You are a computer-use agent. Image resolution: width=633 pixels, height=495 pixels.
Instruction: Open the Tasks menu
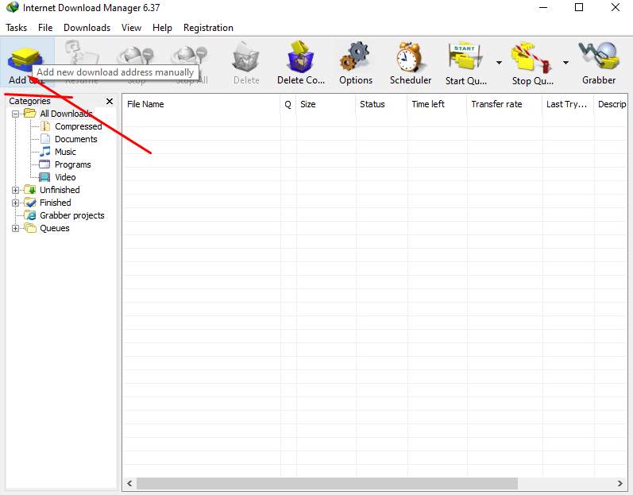[16, 28]
